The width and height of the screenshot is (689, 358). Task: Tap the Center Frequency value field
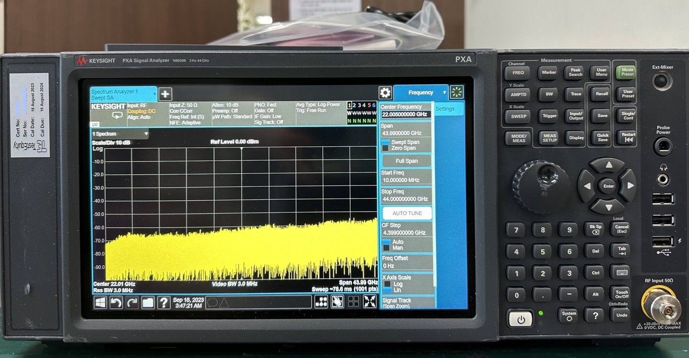coord(406,115)
